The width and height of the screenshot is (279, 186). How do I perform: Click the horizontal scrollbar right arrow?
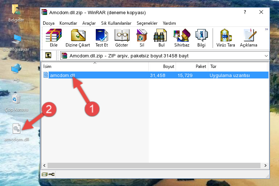tap(265, 165)
